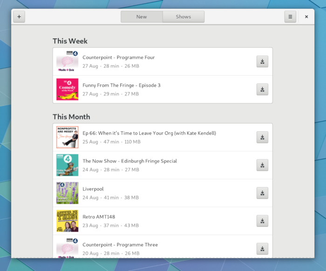Screen dimensions: 326x271
Task: Select 'Funny From The Fringe - Episode 3' title
Action: [x=122, y=85]
